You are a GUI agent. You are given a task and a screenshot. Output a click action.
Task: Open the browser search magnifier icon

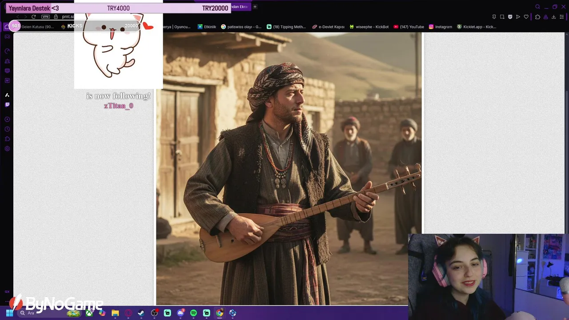[537, 7]
